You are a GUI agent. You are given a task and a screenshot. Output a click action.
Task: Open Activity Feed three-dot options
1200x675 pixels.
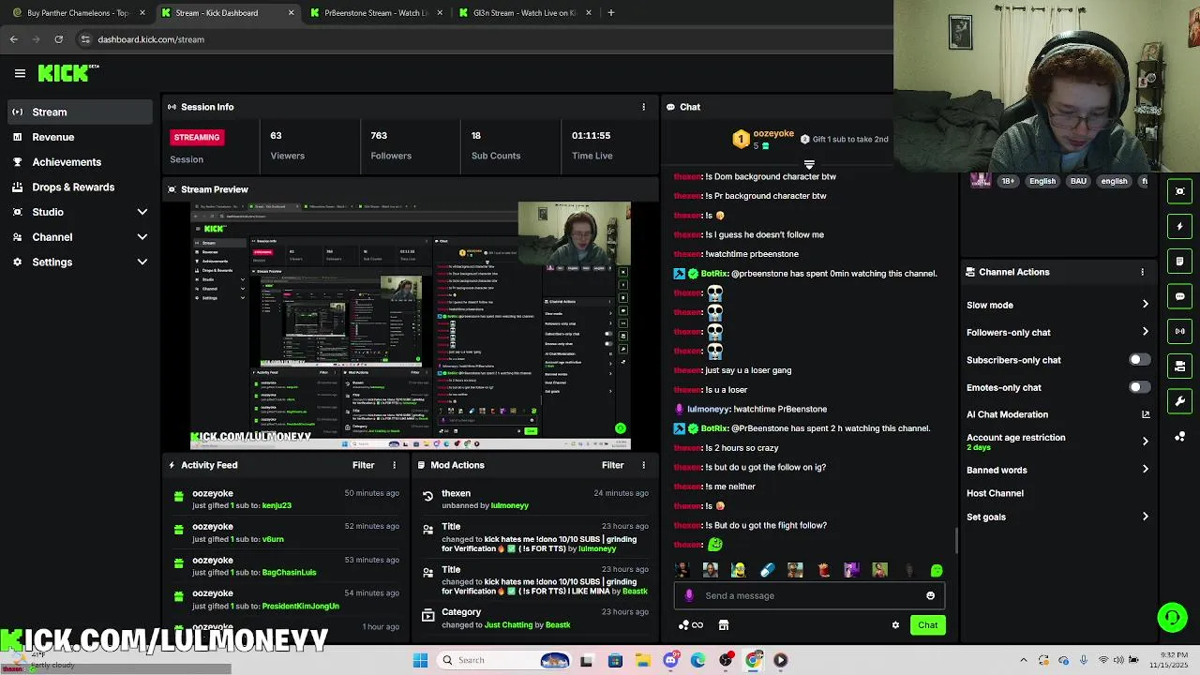[x=394, y=465]
